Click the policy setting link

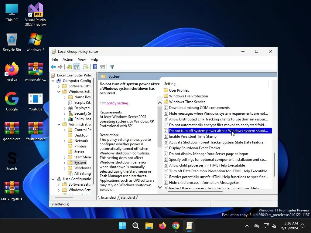tap(118, 103)
